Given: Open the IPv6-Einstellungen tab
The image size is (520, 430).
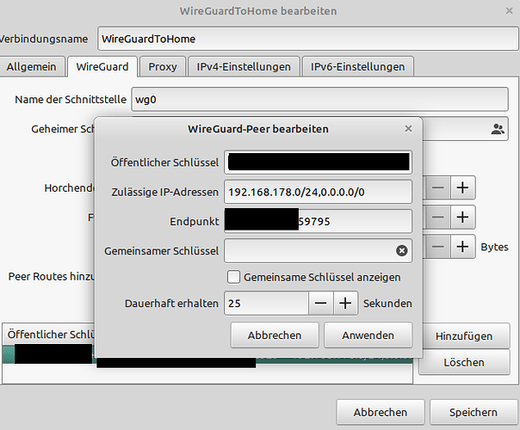Looking at the screenshot, I should pyautogui.click(x=357, y=66).
